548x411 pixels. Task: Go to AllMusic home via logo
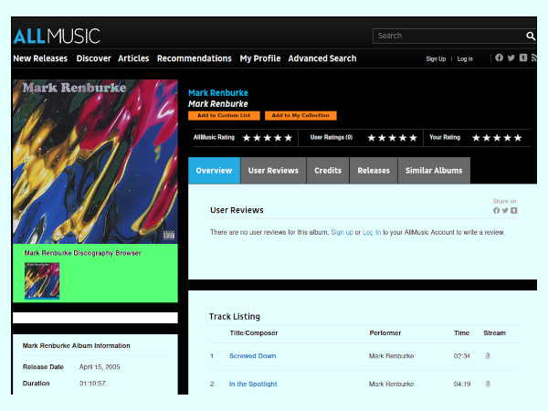point(57,36)
